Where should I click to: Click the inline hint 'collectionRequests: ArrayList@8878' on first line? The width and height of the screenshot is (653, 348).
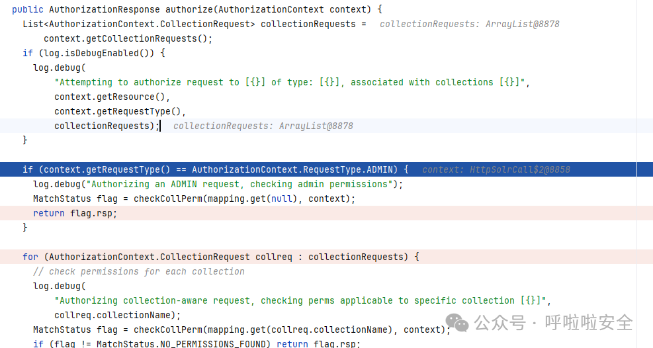click(x=469, y=24)
